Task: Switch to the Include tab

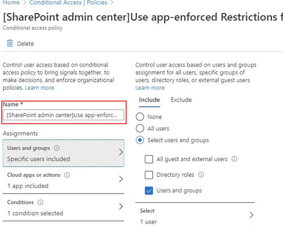Action: coord(149,100)
